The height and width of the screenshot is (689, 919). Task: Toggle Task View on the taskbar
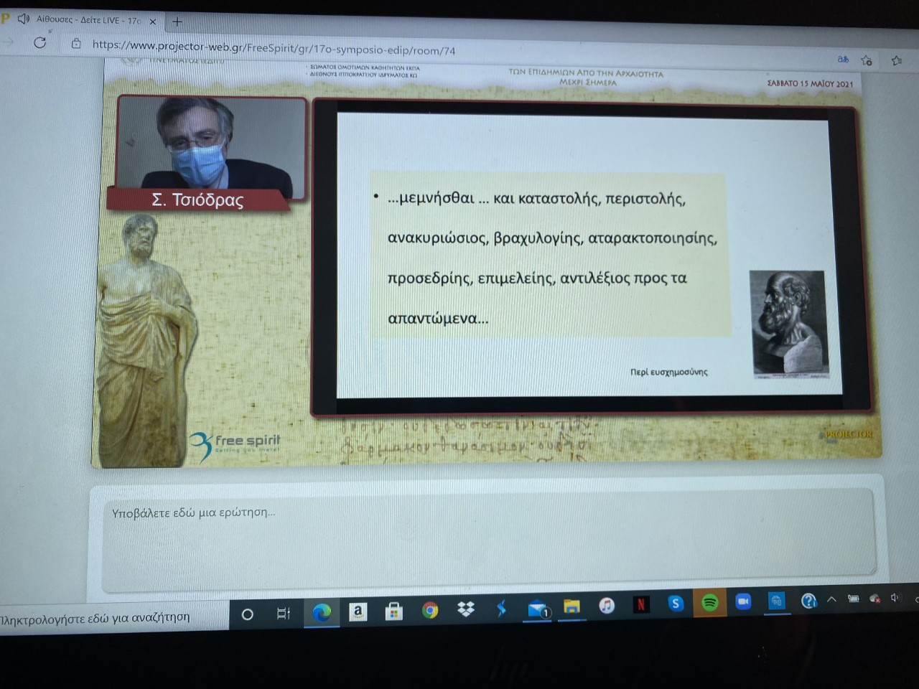point(284,614)
